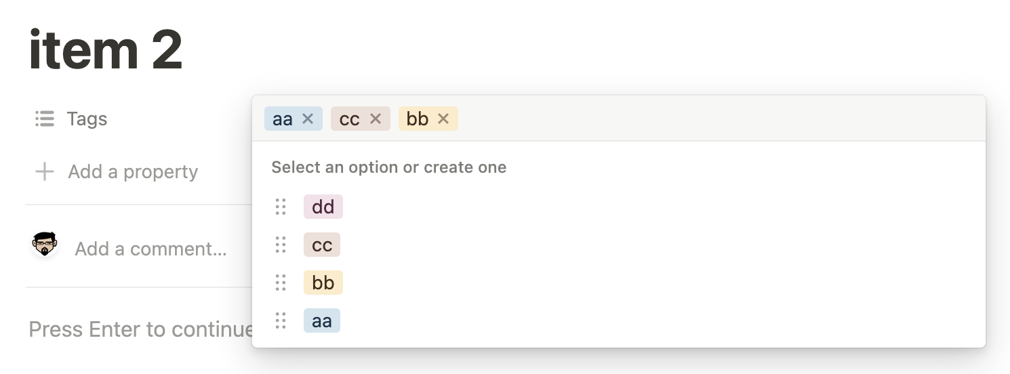Viewport: 1010px width, 374px height.
Task: Open the Tags property label menu
Action: [x=87, y=119]
